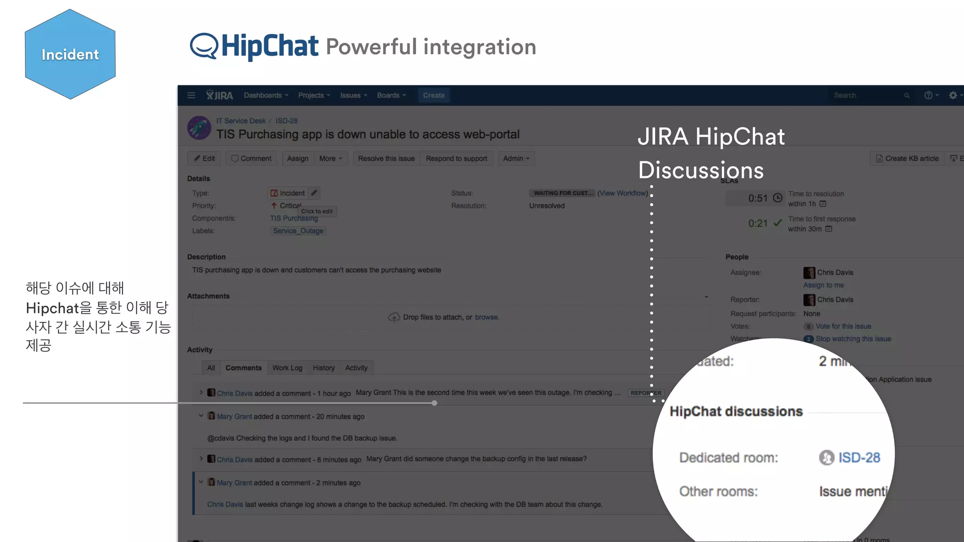
Task: Expand the More actions dropdown
Action: (330, 159)
